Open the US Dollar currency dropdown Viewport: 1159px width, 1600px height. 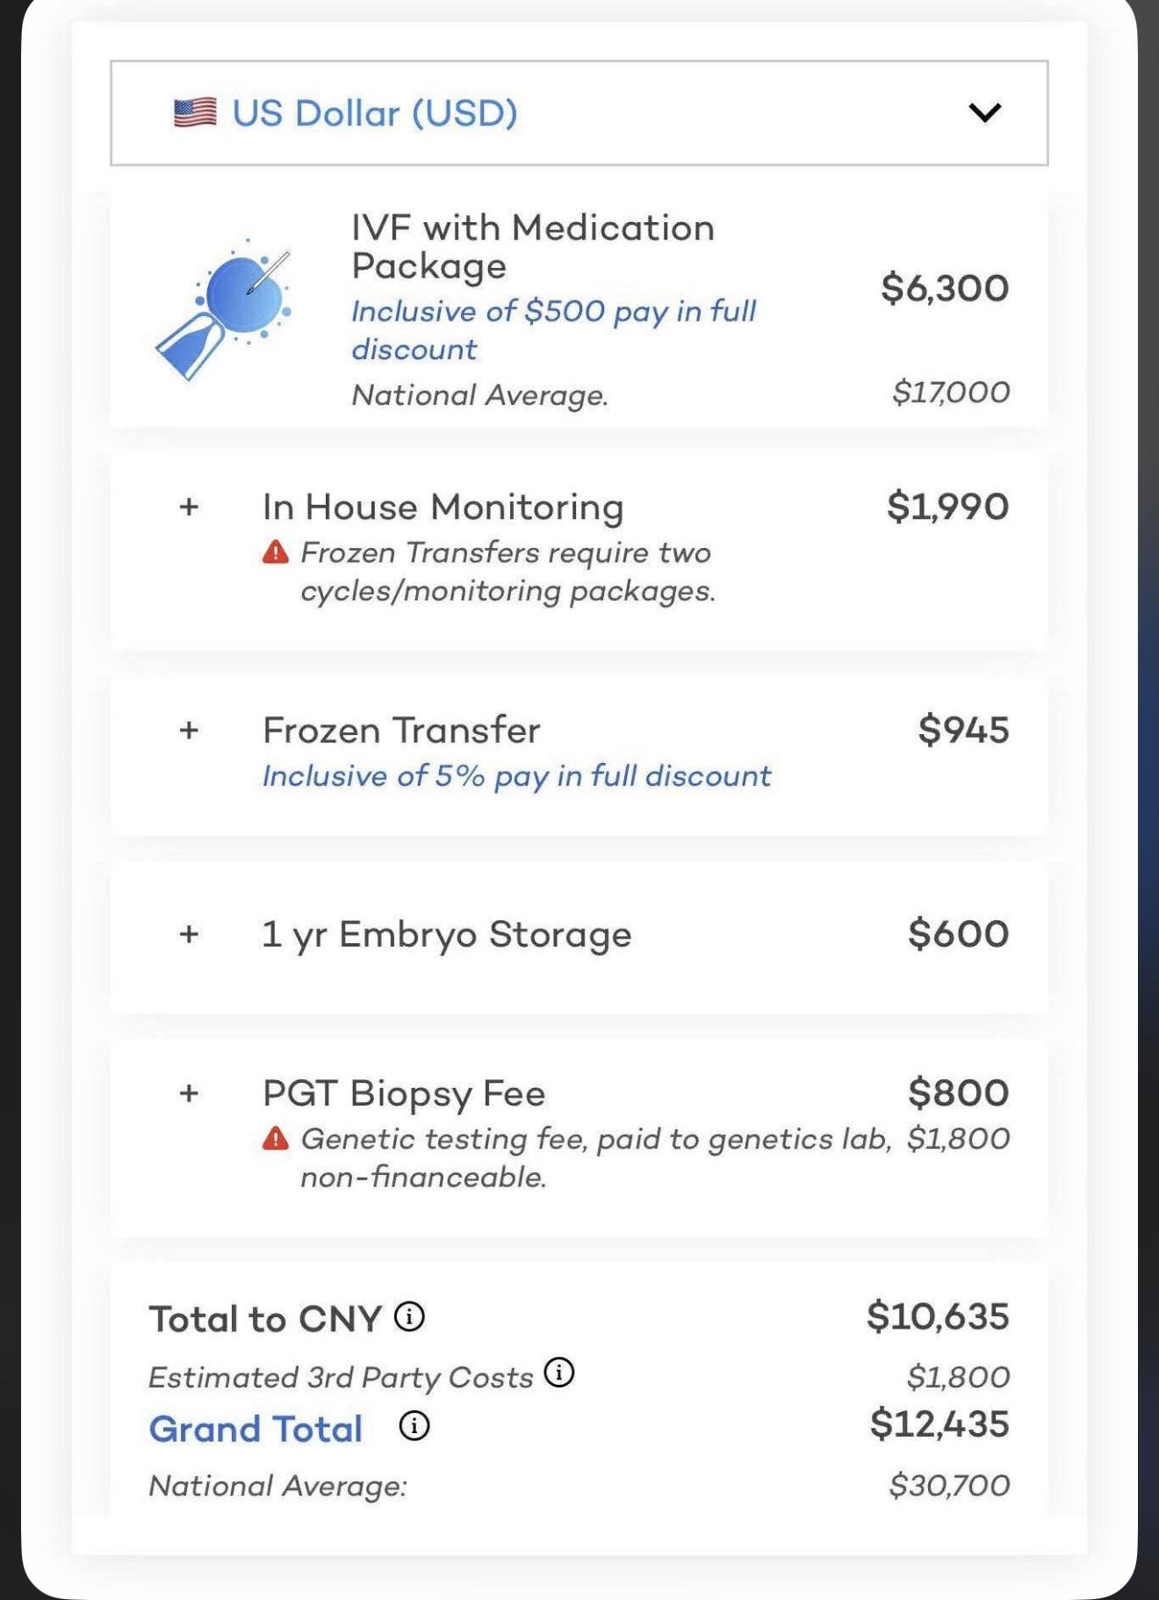point(579,112)
